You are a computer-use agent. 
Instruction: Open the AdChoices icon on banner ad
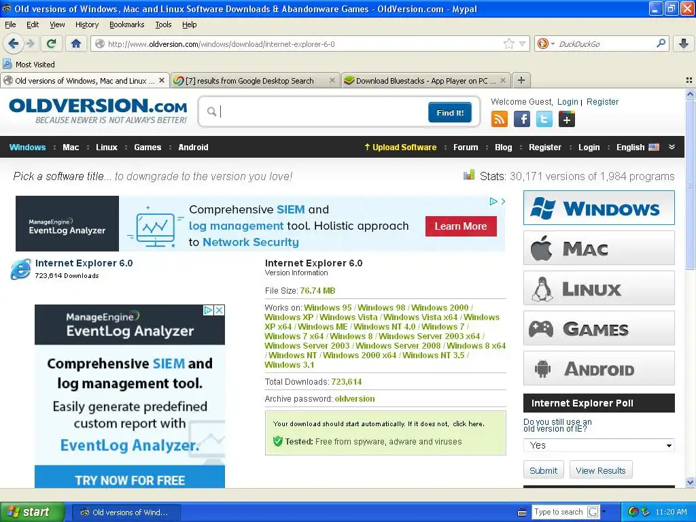tap(493, 201)
